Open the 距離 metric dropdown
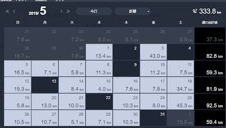The width and height of the screenshot is (226, 128). (x=133, y=11)
